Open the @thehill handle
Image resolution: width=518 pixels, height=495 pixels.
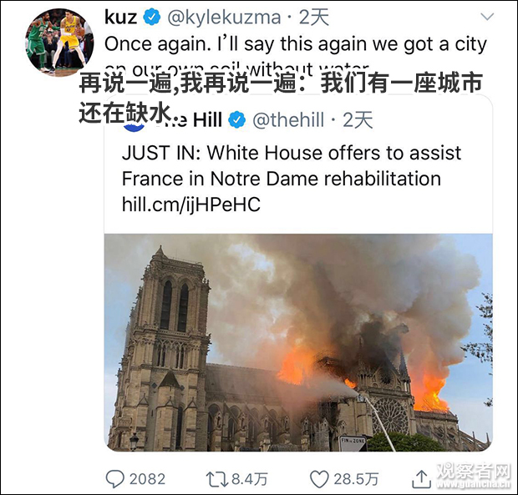(x=287, y=119)
